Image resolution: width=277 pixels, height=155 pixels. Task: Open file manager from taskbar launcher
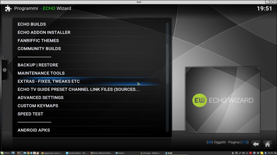(25, 153)
